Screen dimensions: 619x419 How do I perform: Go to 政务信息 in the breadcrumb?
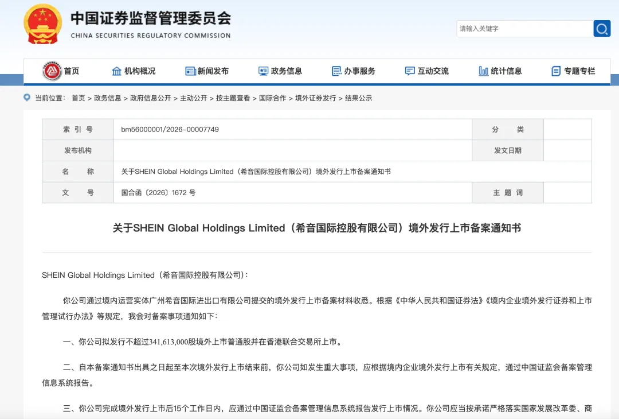click(107, 98)
